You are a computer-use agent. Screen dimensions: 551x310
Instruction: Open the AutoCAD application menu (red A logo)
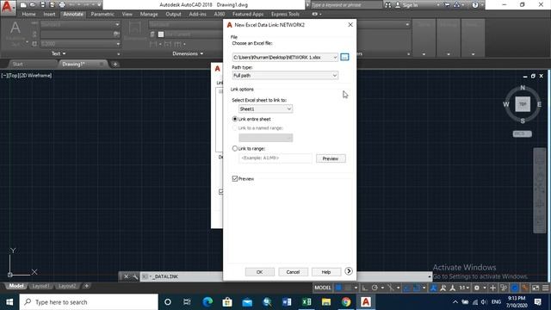click(7, 7)
